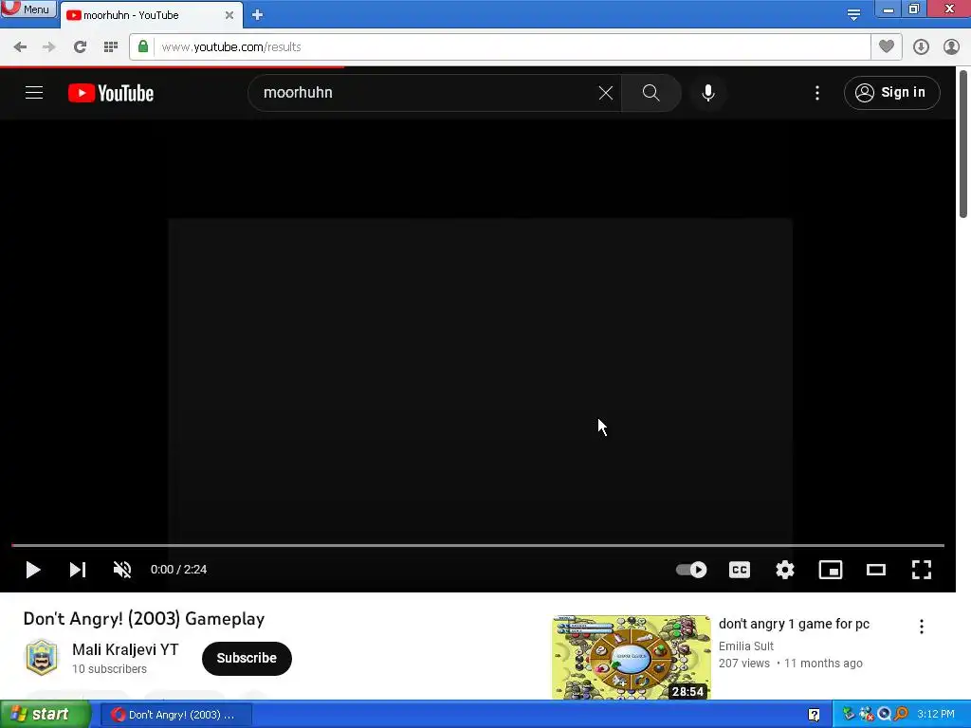This screenshot has height=728, width=971.
Task: Open YouTube settings three-dot menu
Action: pyautogui.click(x=817, y=93)
